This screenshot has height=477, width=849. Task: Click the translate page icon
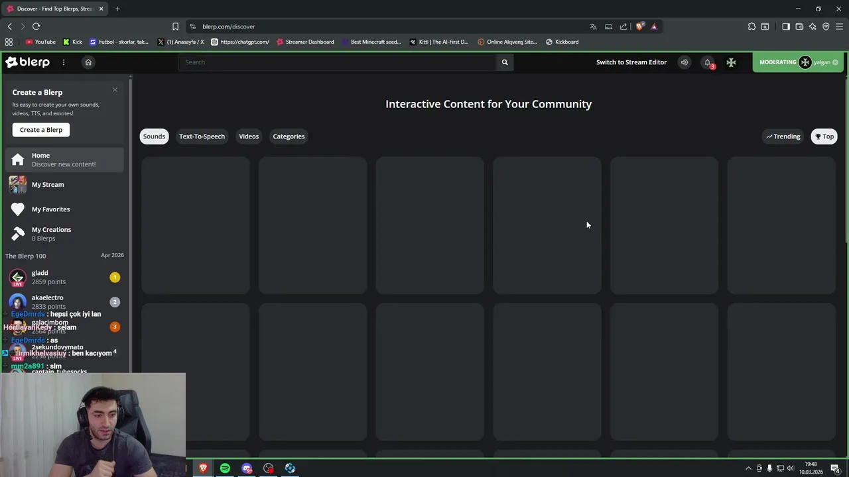point(593,26)
